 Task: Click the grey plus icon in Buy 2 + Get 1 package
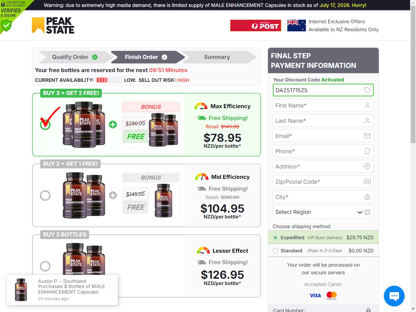click(x=113, y=196)
